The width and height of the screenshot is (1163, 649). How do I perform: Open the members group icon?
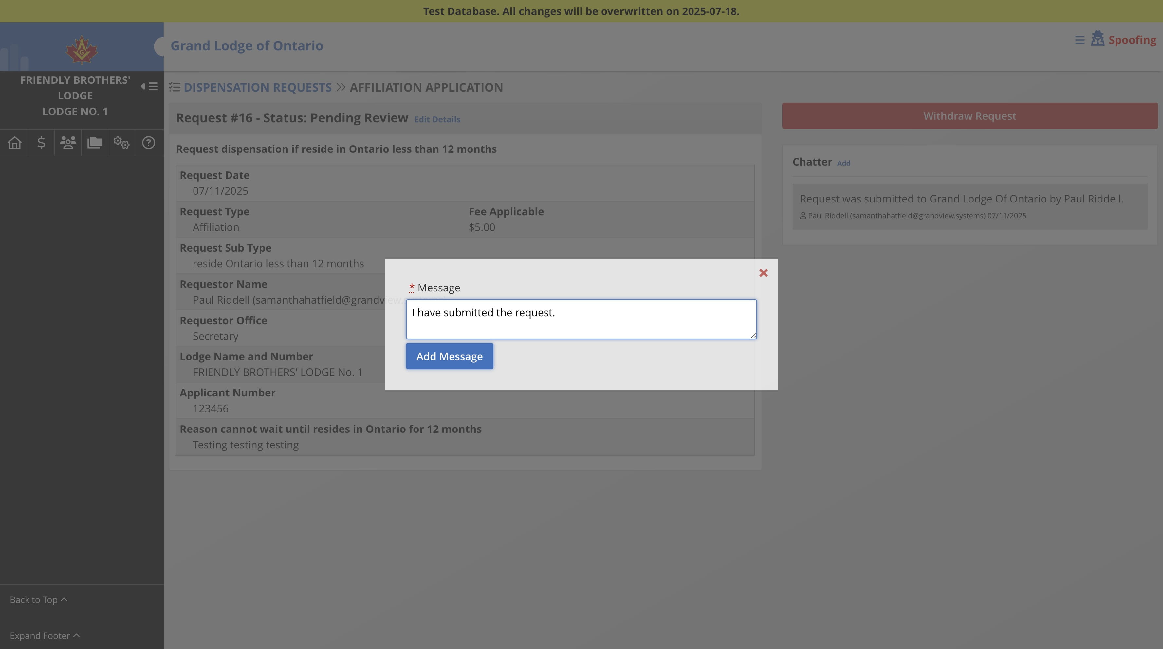(x=68, y=143)
